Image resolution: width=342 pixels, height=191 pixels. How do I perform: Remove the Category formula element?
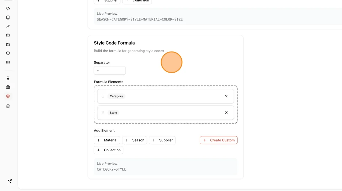(226, 96)
